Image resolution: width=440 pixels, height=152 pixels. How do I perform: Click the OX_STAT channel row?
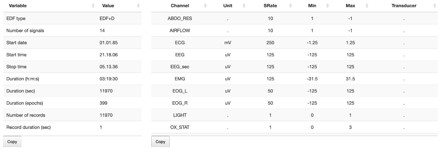180,127
